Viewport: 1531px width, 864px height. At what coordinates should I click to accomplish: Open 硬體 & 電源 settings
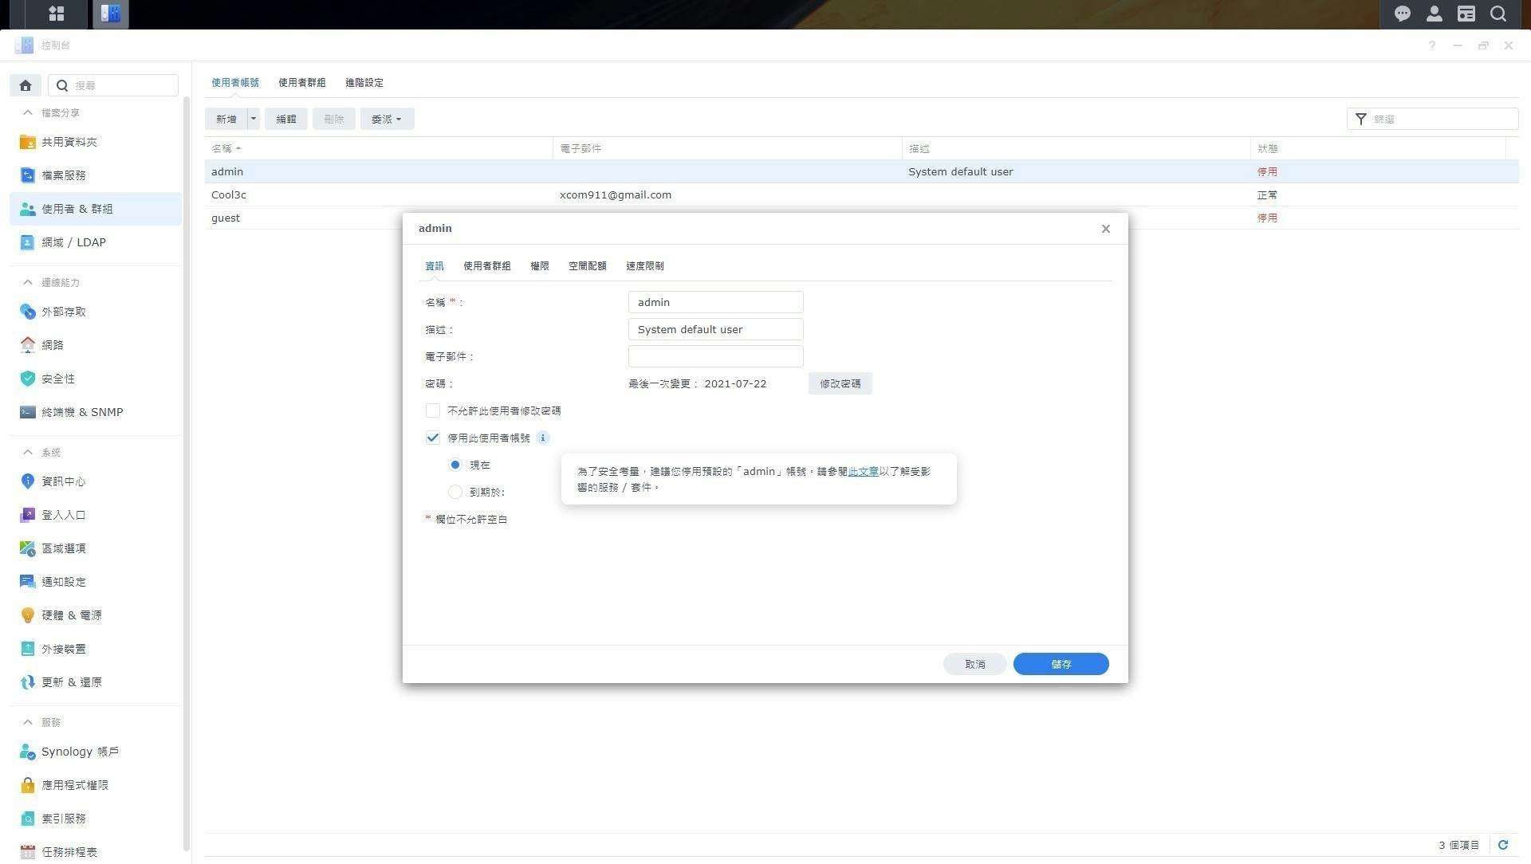click(x=71, y=615)
